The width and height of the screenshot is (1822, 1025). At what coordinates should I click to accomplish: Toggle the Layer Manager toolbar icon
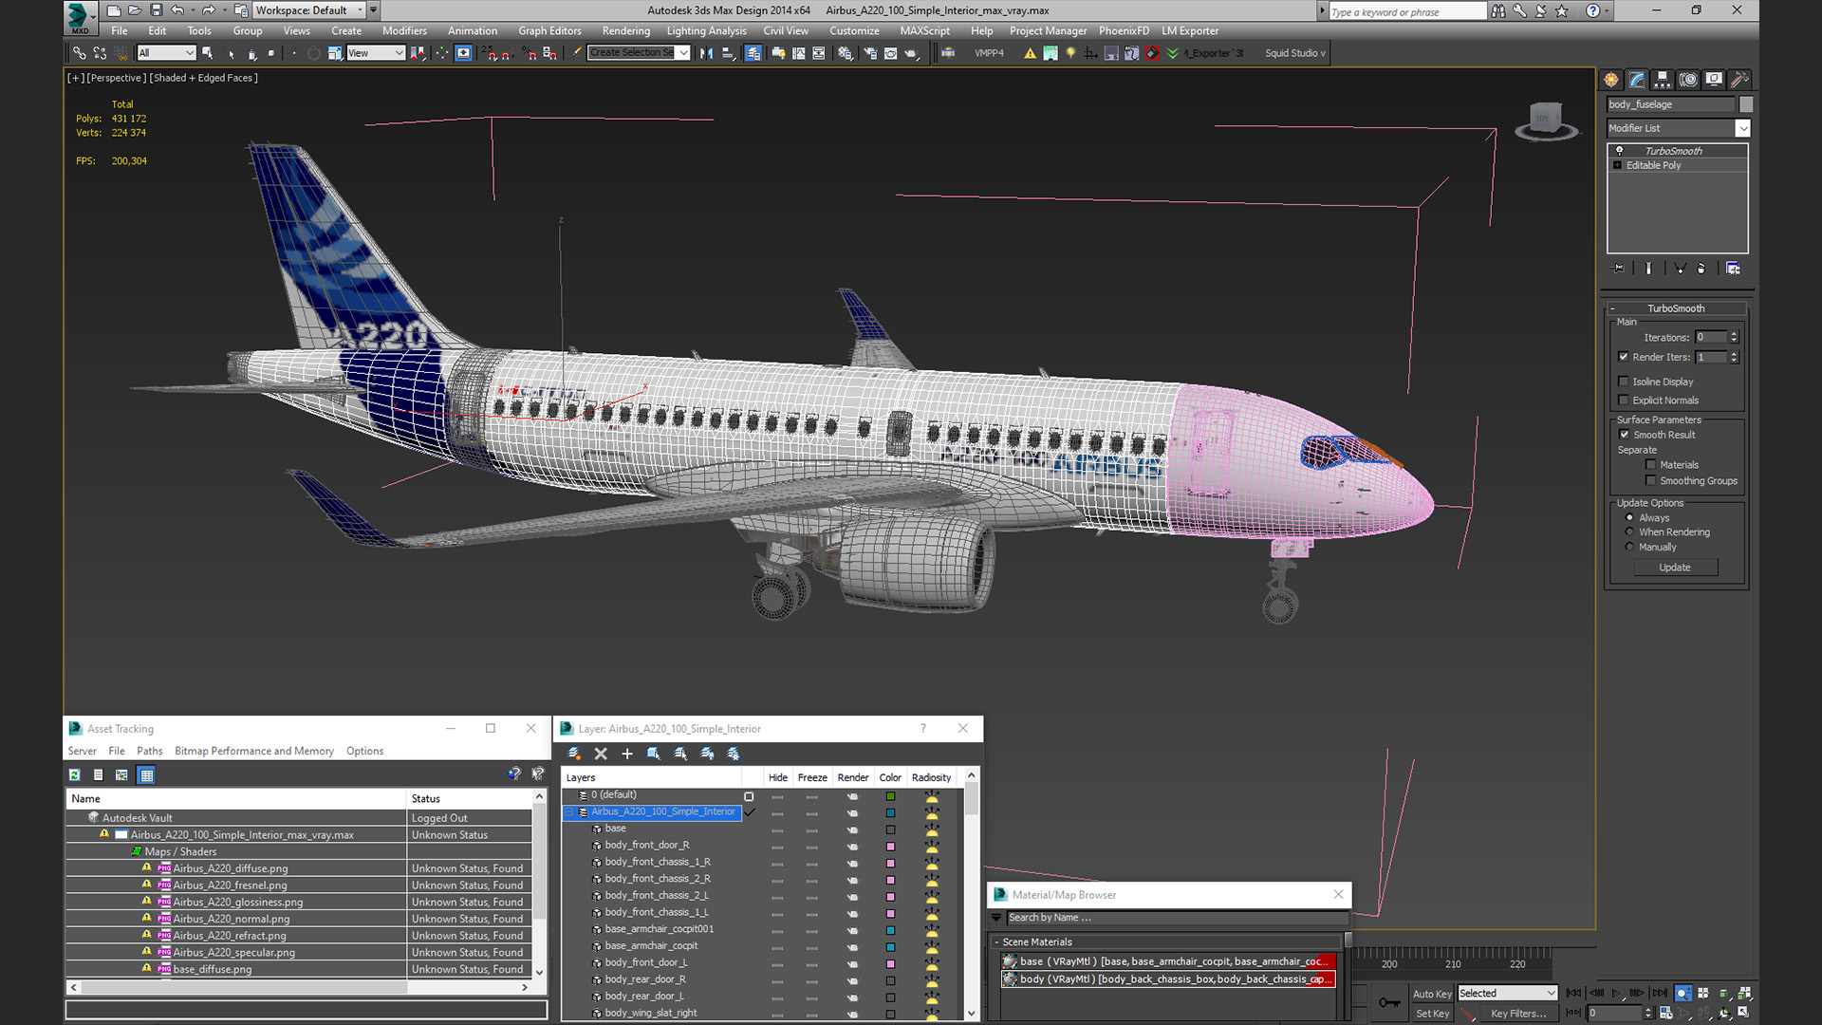(753, 53)
